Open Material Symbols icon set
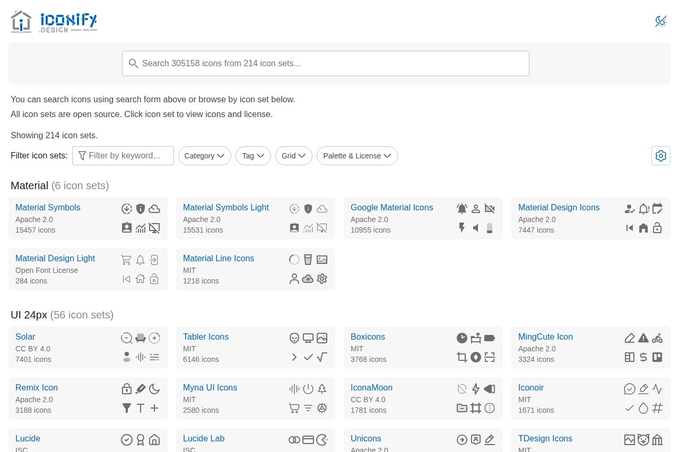The width and height of the screenshot is (679, 452). pyautogui.click(x=48, y=208)
